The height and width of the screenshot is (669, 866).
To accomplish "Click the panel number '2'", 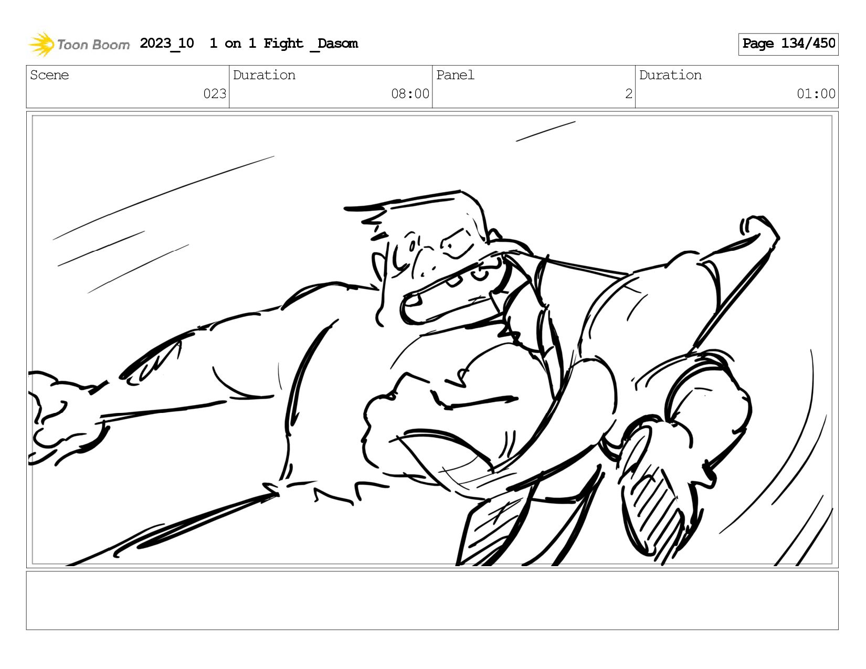I will click(628, 94).
